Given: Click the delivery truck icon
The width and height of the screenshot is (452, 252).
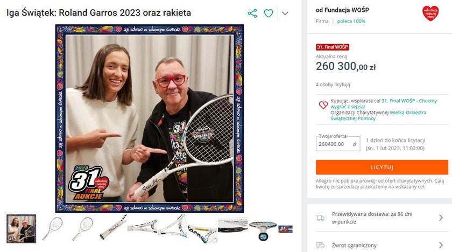Looking at the screenshot, I should (x=320, y=218).
